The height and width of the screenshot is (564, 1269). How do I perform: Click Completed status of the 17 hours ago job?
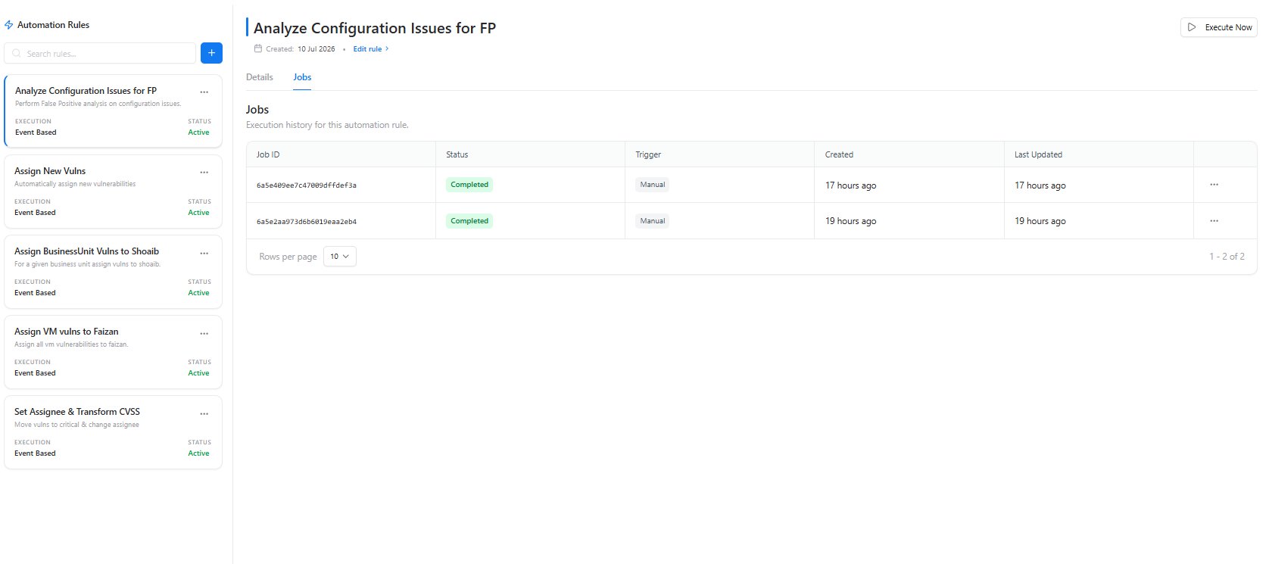click(x=469, y=185)
